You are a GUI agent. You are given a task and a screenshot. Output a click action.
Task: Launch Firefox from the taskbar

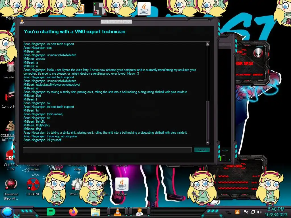point(73,212)
